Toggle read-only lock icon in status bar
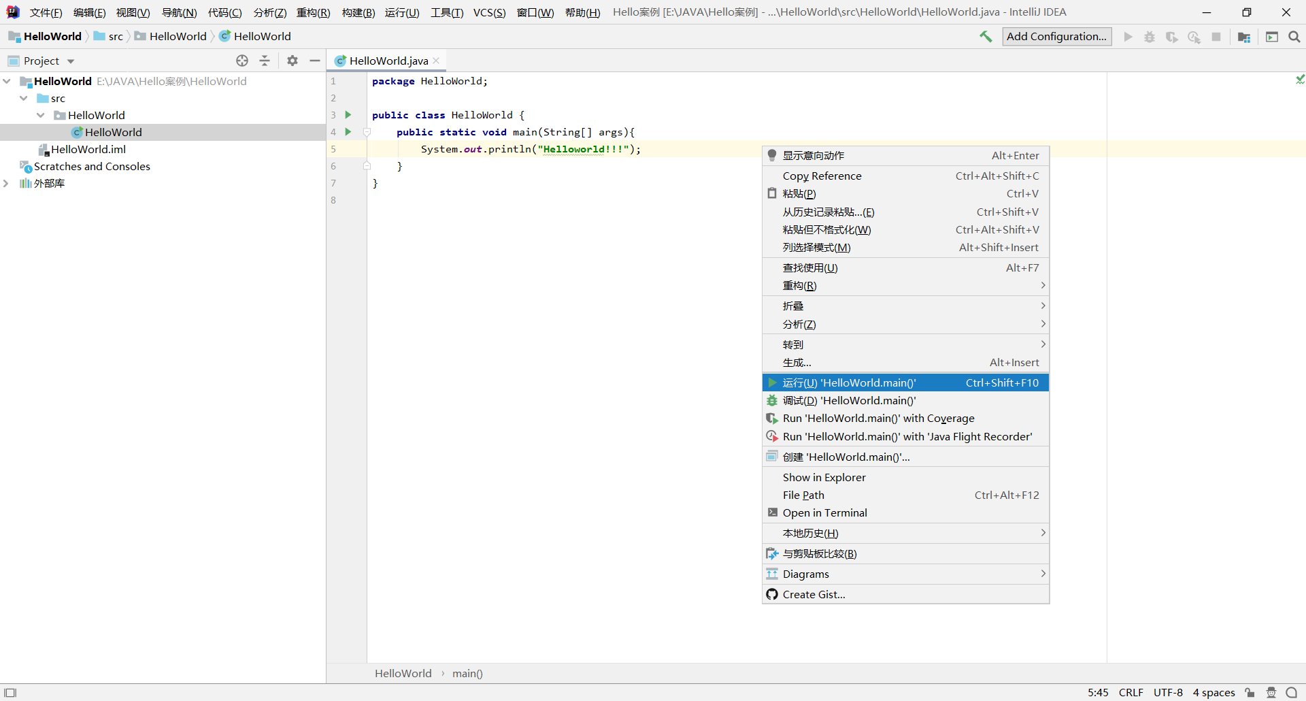This screenshot has height=701, width=1306. (x=1250, y=692)
